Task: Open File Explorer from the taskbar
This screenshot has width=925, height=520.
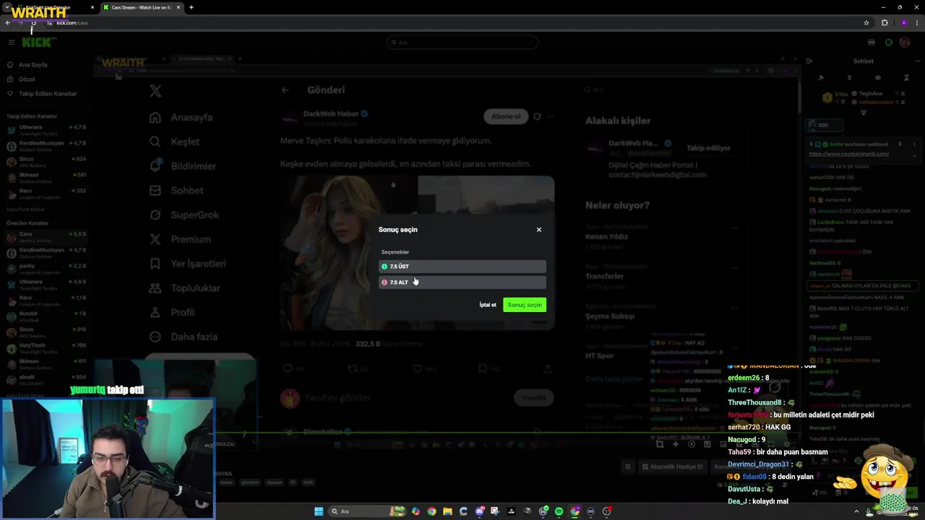Action: [x=447, y=511]
